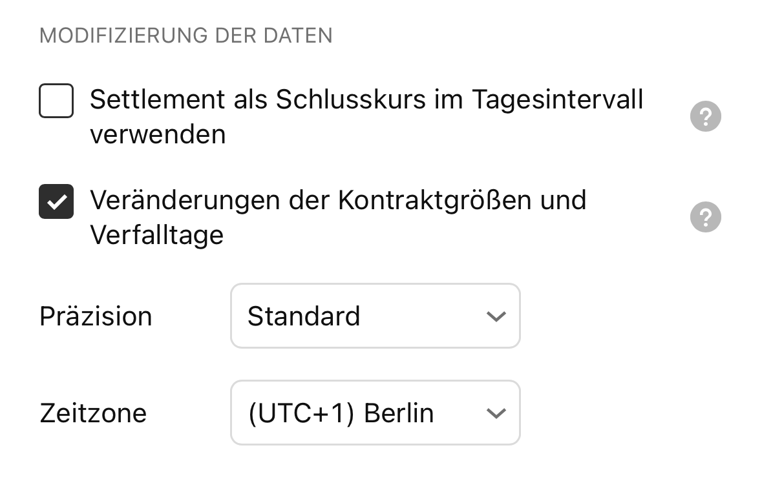Click the word verwenden in the Settlement label
Image resolution: width=762 pixels, height=492 pixels.
coord(158,134)
